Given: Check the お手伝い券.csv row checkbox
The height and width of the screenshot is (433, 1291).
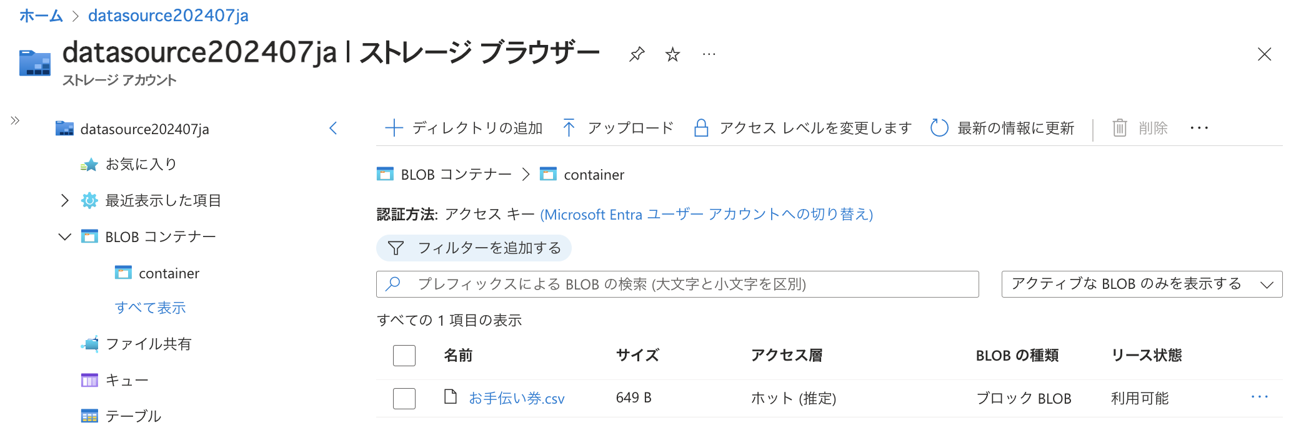Looking at the screenshot, I should pyautogui.click(x=404, y=398).
